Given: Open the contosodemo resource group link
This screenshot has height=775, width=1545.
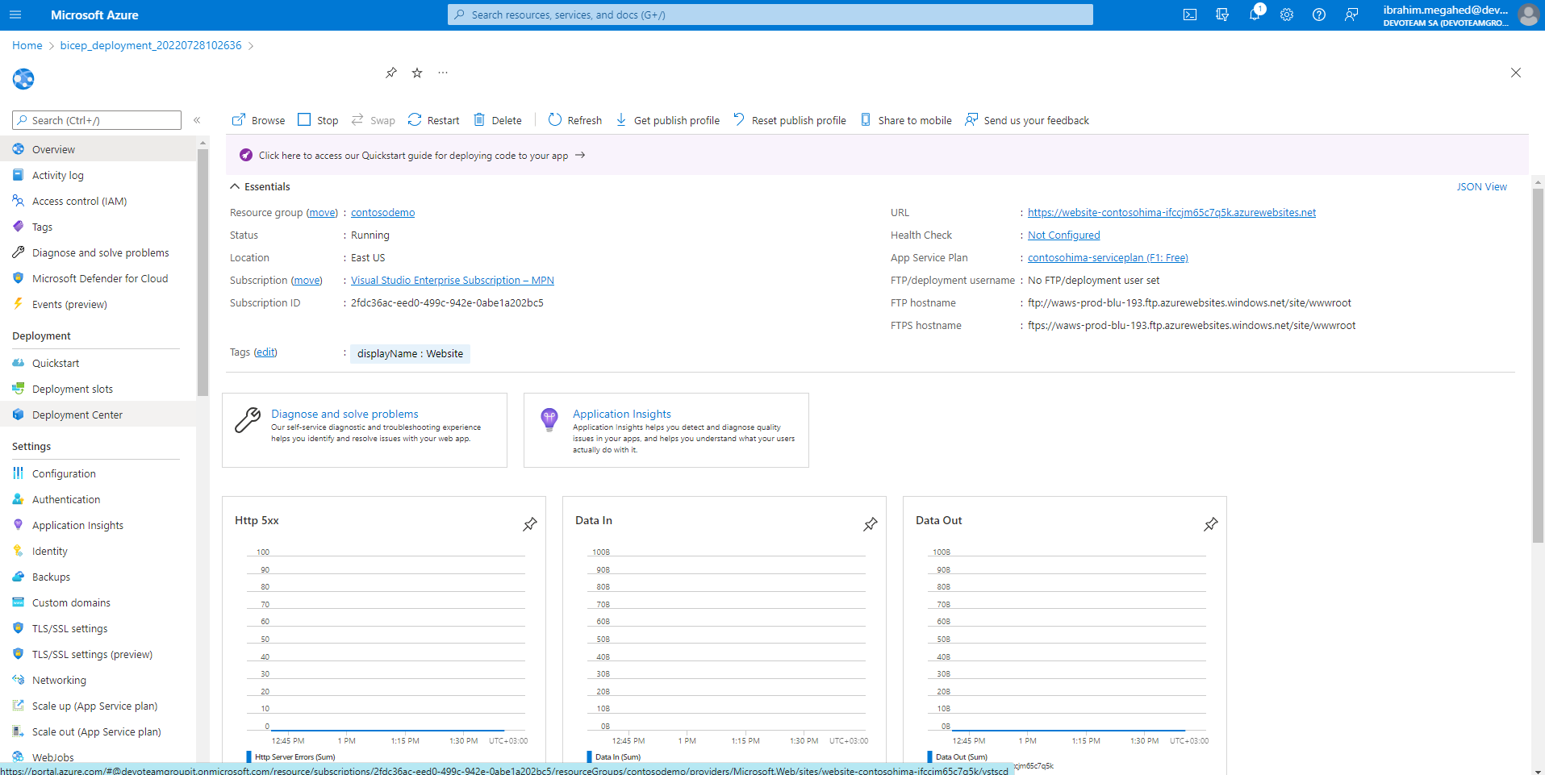Looking at the screenshot, I should tap(382, 212).
